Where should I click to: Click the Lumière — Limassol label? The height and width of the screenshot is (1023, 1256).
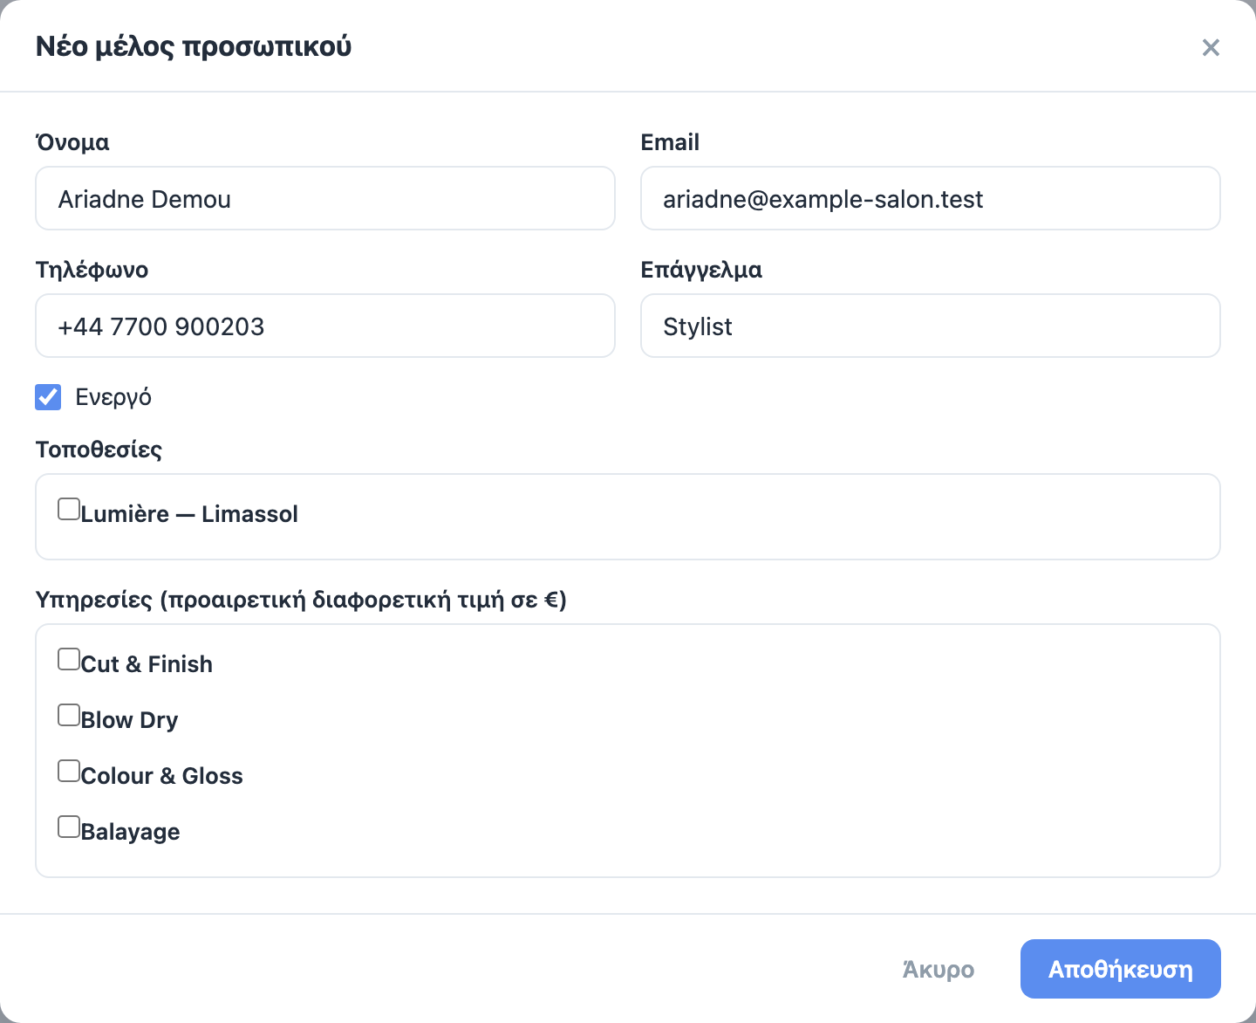(x=189, y=514)
